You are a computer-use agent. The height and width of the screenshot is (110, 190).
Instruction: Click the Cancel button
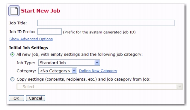(35, 98)
